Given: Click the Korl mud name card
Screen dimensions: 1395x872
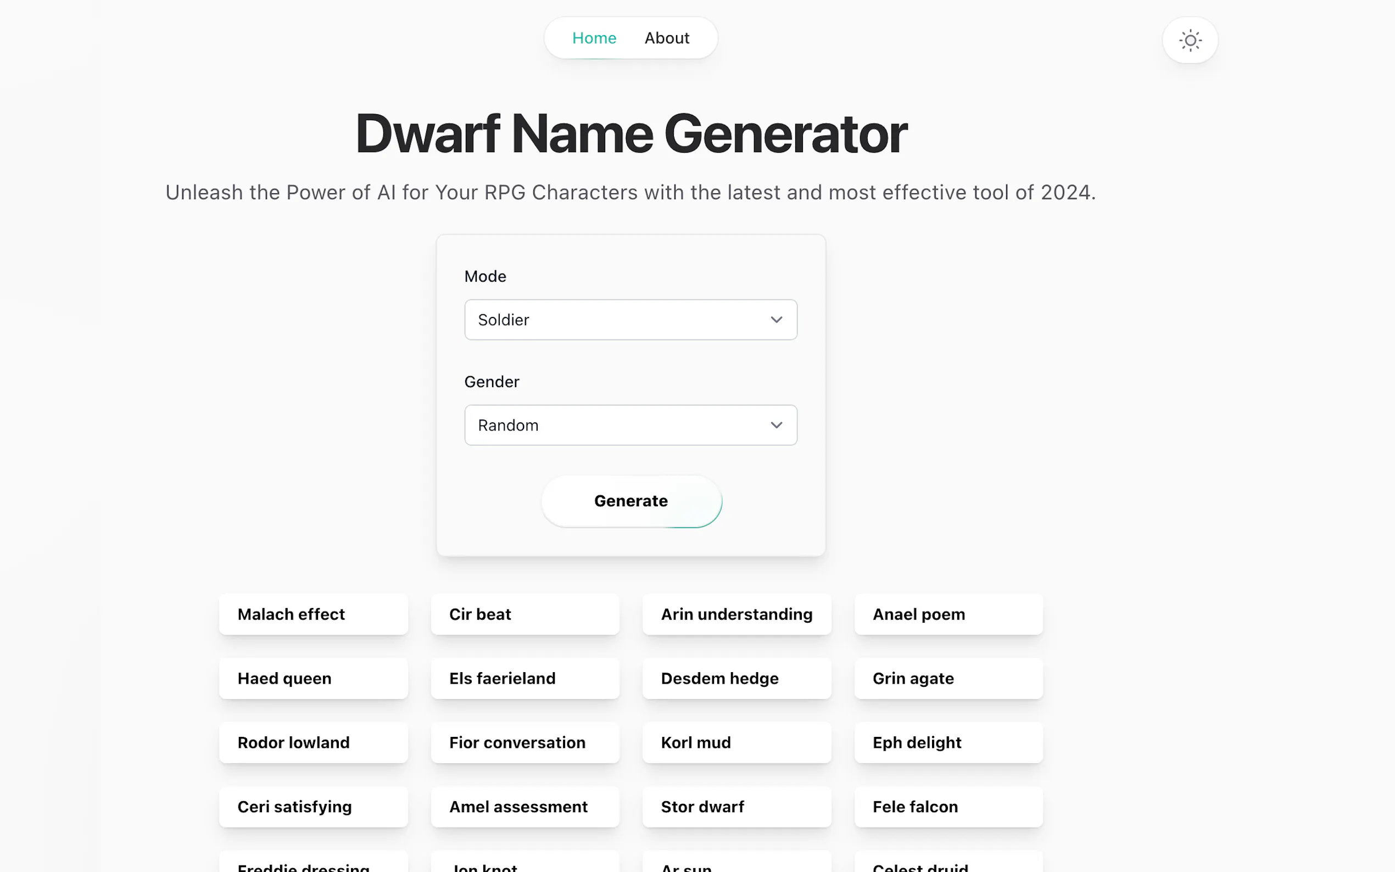Looking at the screenshot, I should point(736,742).
